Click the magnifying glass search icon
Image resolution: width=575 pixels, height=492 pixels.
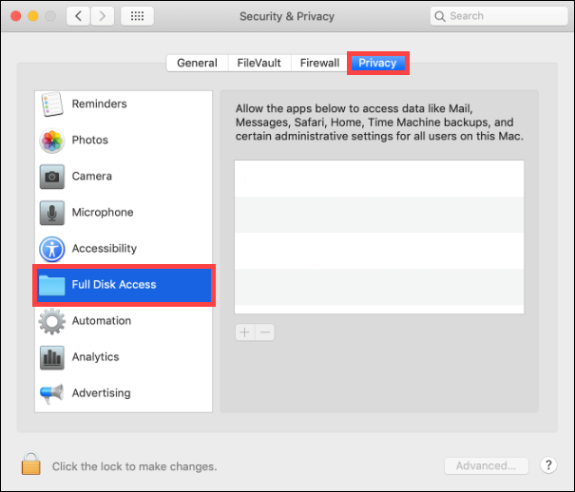(440, 16)
